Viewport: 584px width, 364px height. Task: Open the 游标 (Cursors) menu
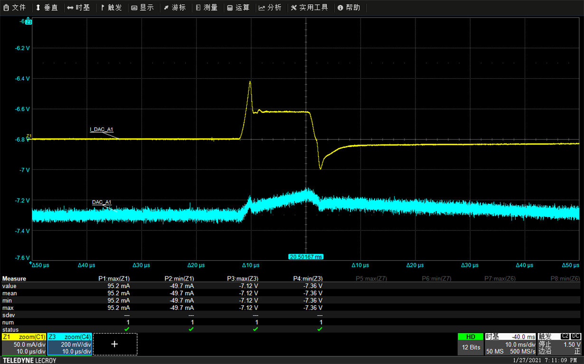pyautogui.click(x=175, y=8)
